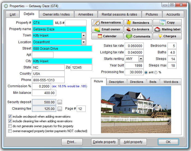This screenshot has height=151, width=191.
Task: Check owner-managed property option
Action: 10,131
